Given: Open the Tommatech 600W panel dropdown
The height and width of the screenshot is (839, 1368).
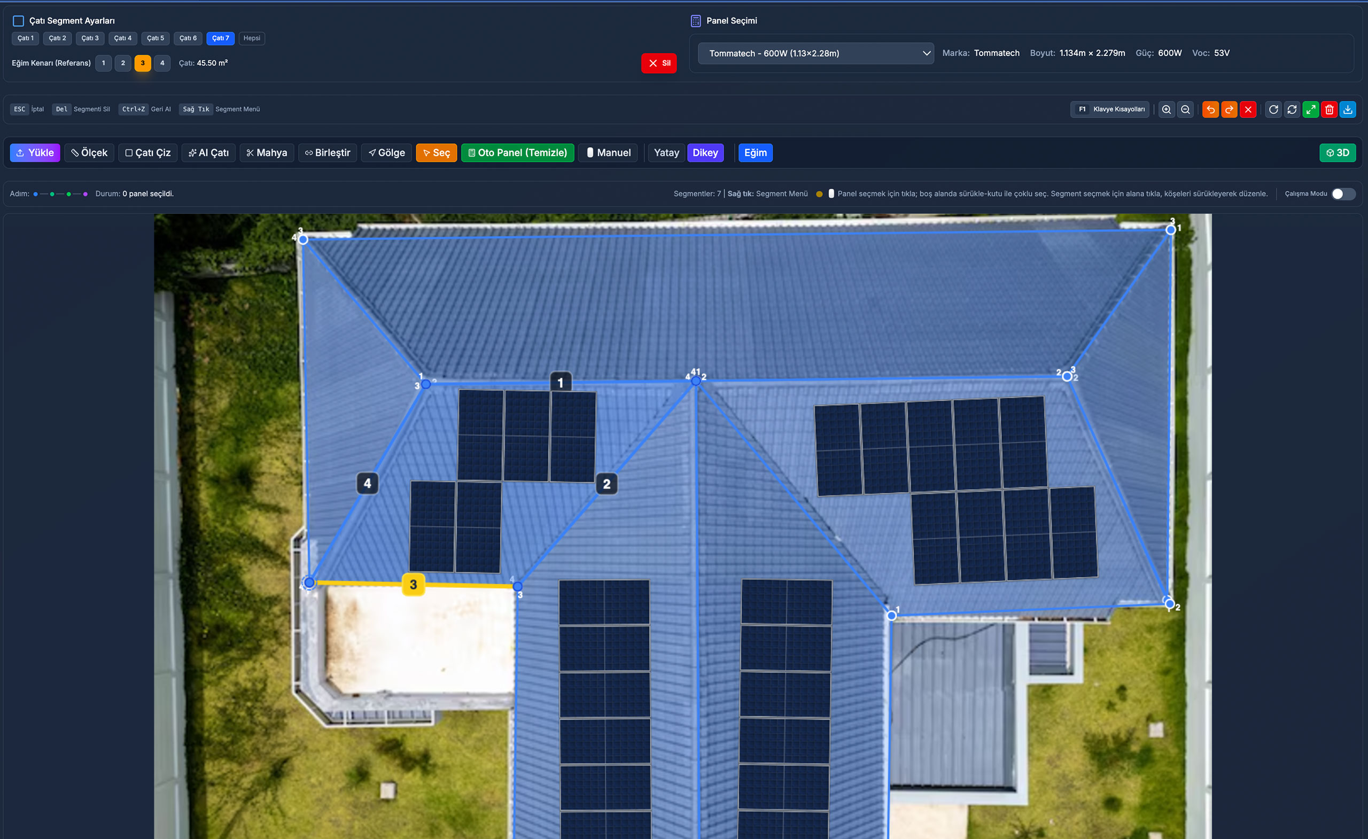Looking at the screenshot, I should coord(815,53).
